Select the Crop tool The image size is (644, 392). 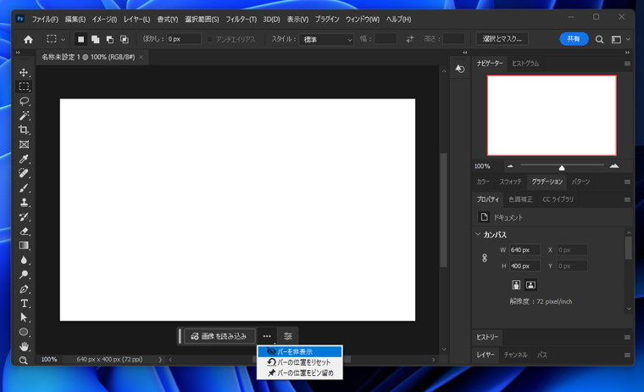point(24,130)
